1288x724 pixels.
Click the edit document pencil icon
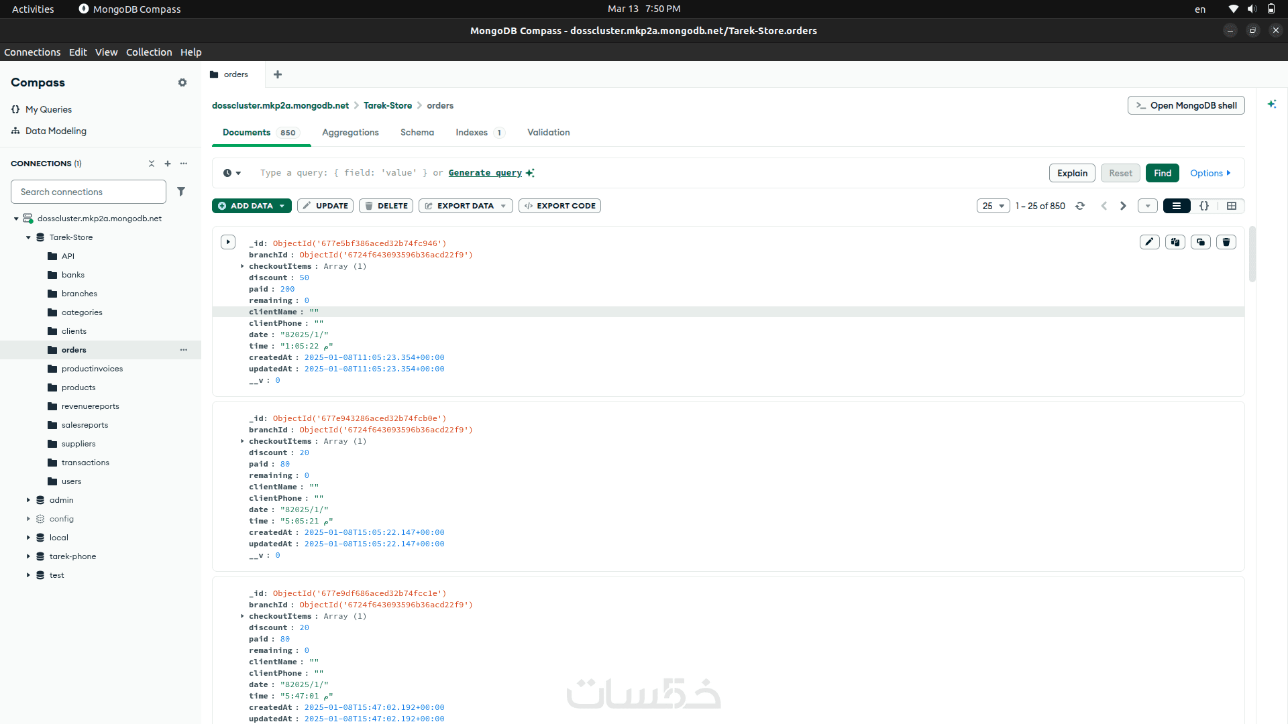click(1149, 242)
